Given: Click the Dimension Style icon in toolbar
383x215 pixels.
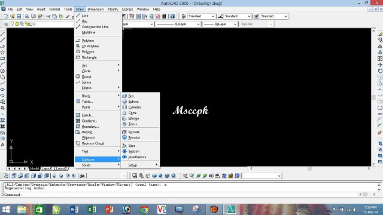Looking at the screenshot, I should 220,16.
